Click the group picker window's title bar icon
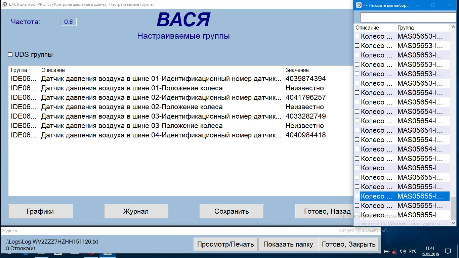This screenshot has height=258, width=459. pos(359,5)
